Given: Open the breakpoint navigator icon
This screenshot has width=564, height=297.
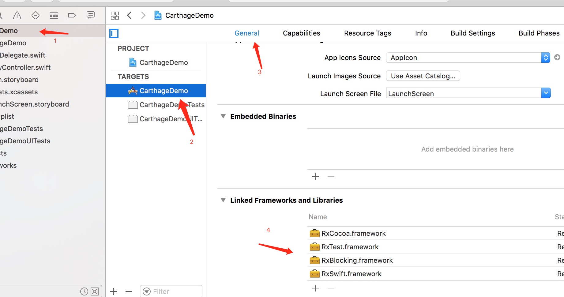Looking at the screenshot, I should click(72, 15).
